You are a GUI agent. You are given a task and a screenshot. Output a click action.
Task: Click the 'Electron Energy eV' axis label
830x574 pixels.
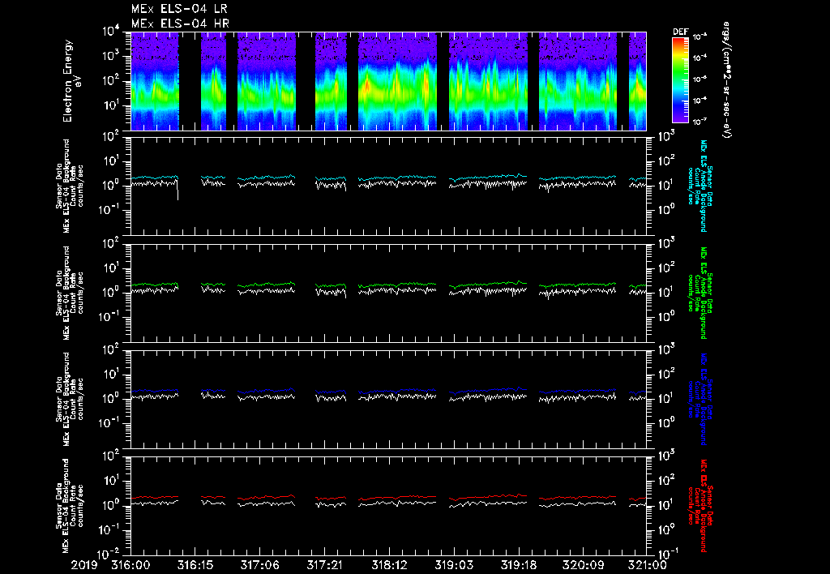pyautogui.click(x=71, y=81)
